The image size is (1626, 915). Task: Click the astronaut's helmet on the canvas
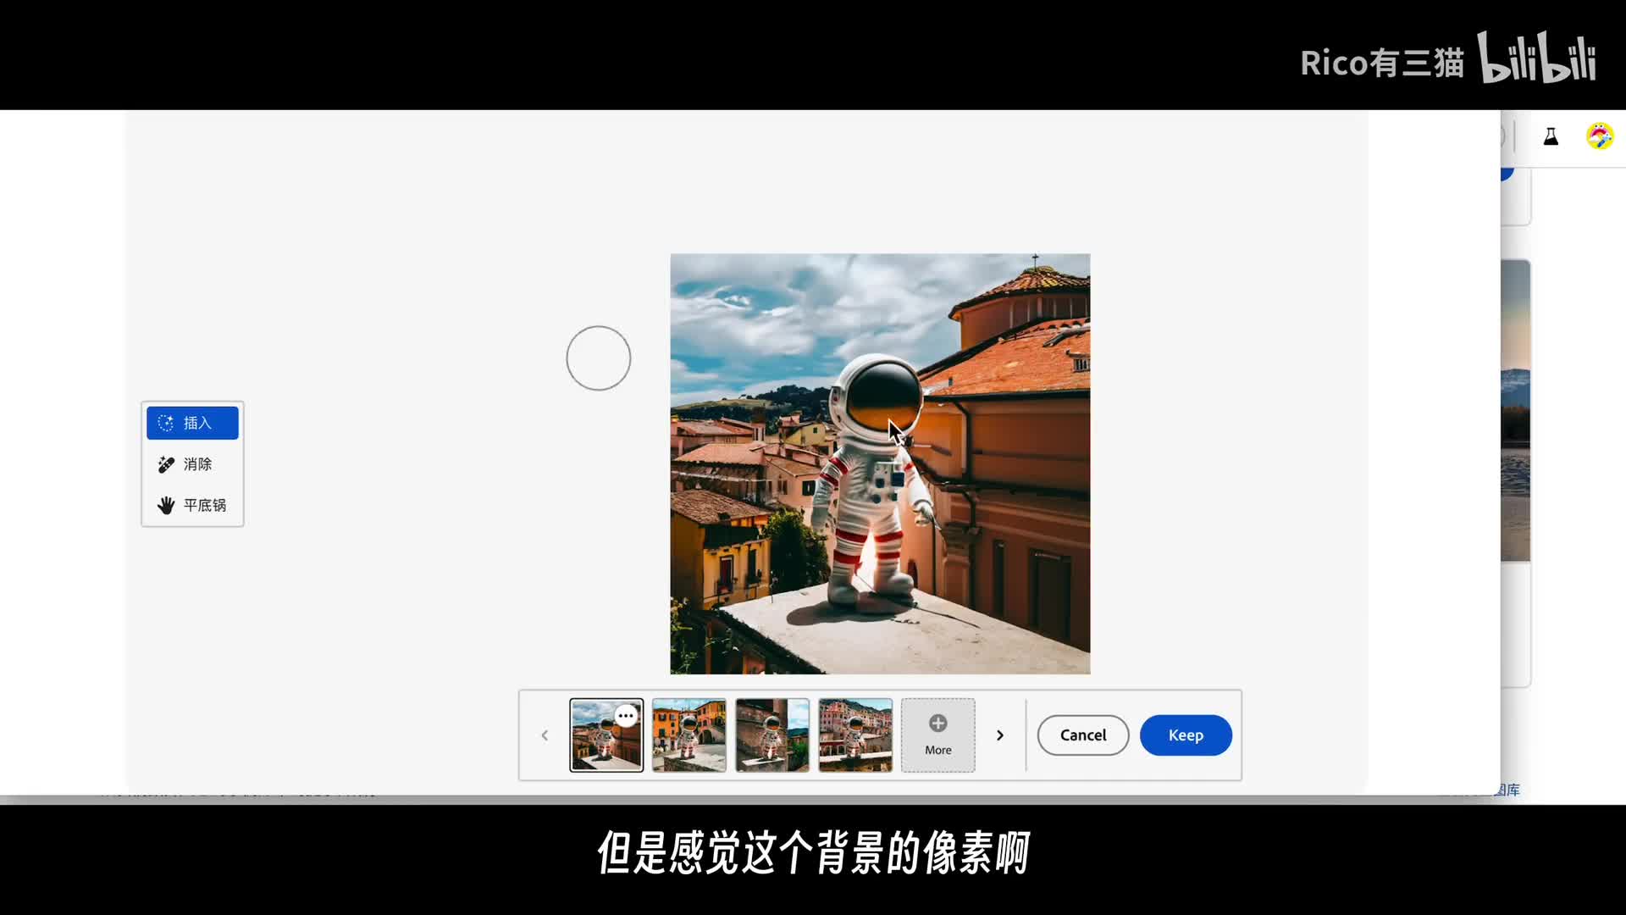pyautogui.click(x=881, y=391)
